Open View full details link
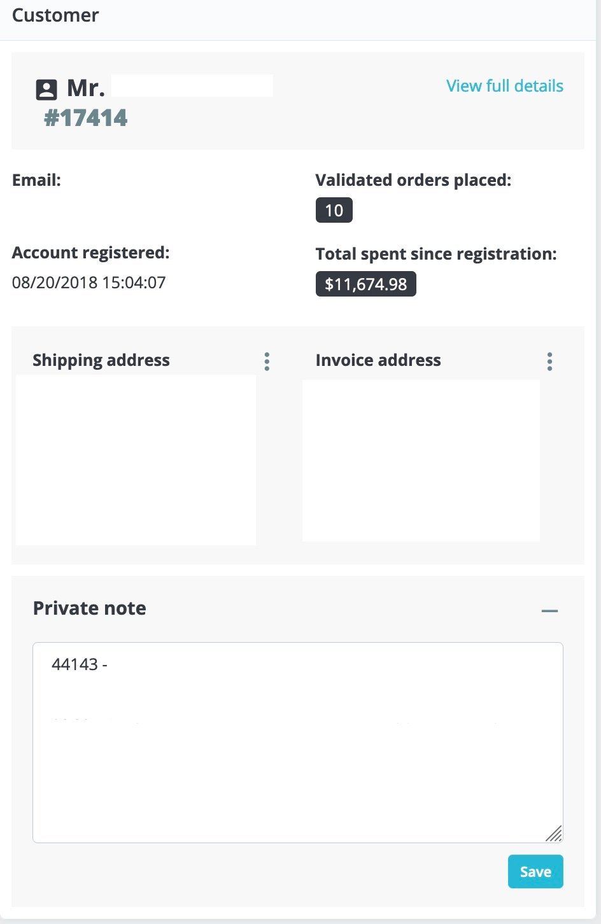601x924 pixels. click(x=505, y=86)
